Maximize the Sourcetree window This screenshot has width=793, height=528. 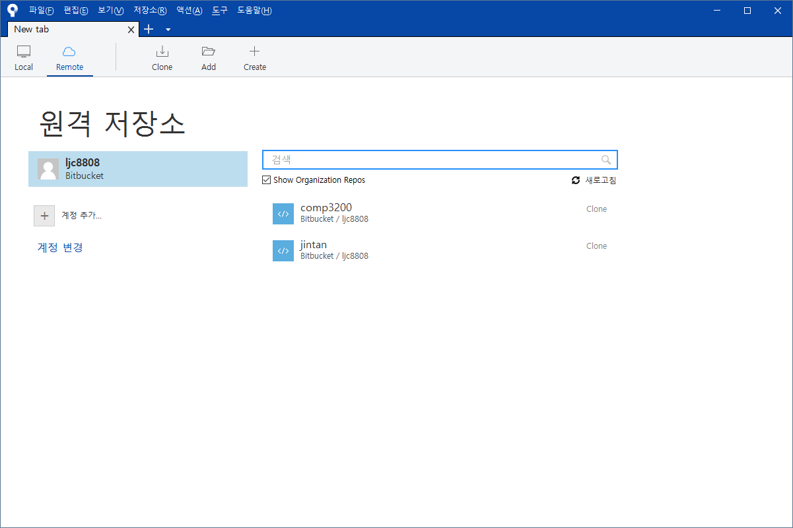(747, 11)
